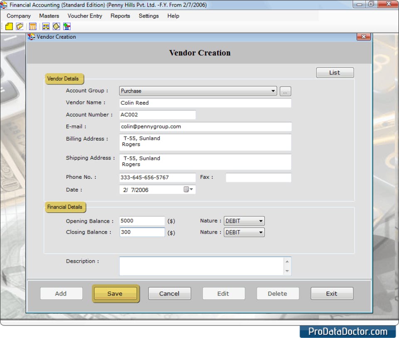
Task: Open the Date field calendar picker
Action: click(187, 190)
